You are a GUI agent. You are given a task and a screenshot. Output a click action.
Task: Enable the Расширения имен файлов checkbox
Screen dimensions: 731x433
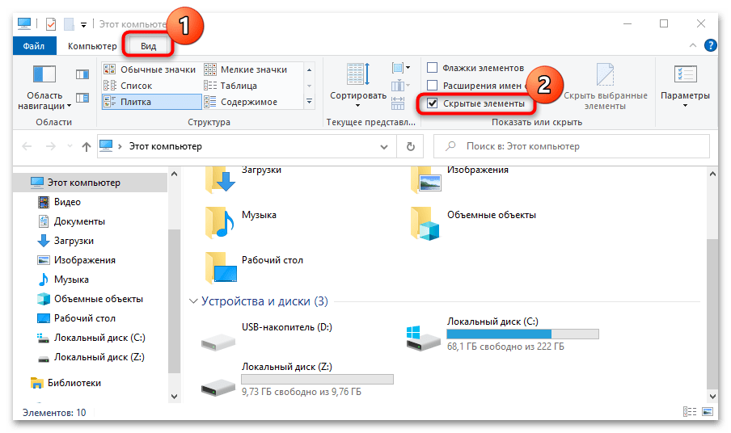[433, 86]
